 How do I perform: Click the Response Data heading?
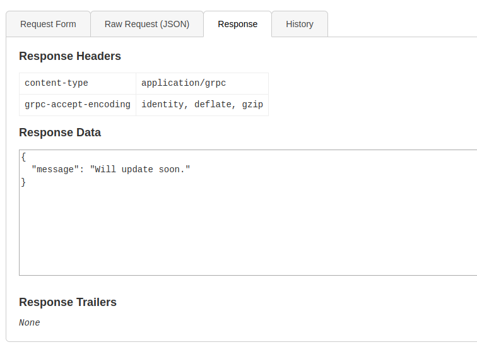click(x=60, y=132)
